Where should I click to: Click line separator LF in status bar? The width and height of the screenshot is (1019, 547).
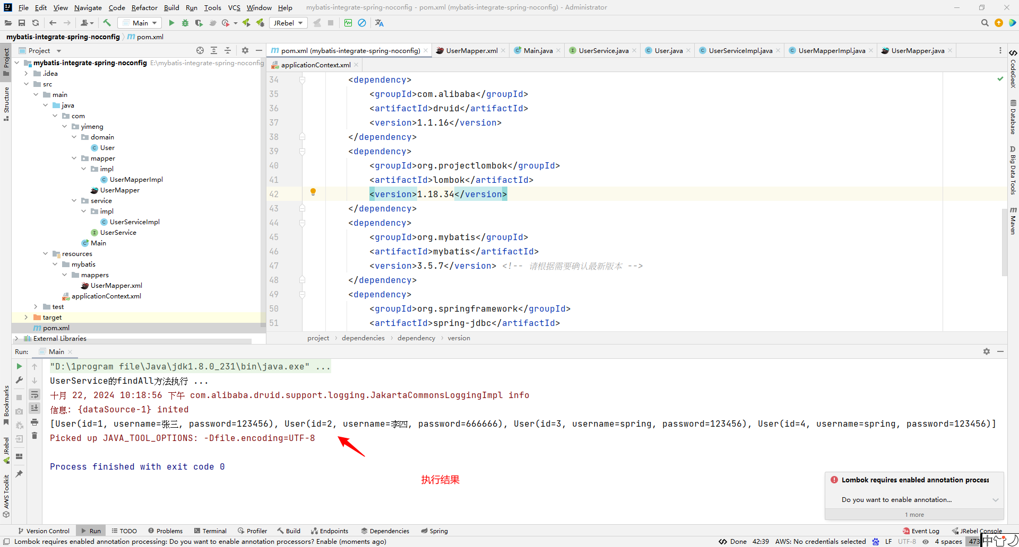(888, 541)
